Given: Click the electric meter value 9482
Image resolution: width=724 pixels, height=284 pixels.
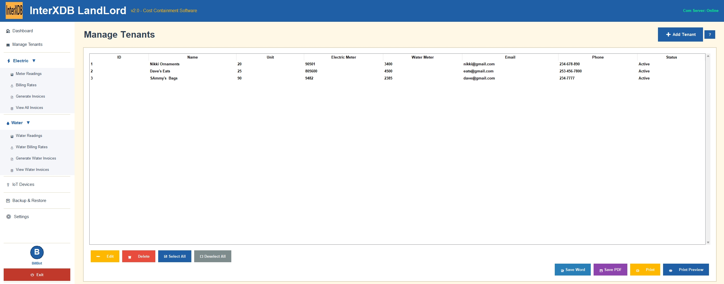Looking at the screenshot, I should (309, 78).
